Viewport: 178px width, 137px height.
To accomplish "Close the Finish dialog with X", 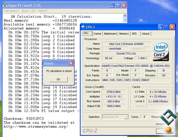I will (71, 63).
